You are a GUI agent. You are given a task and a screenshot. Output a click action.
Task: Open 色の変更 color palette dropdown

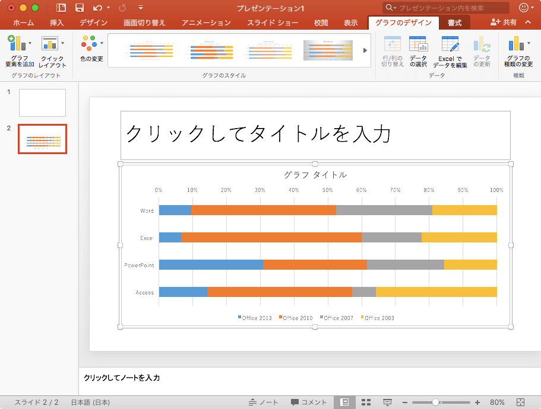click(92, 49)
